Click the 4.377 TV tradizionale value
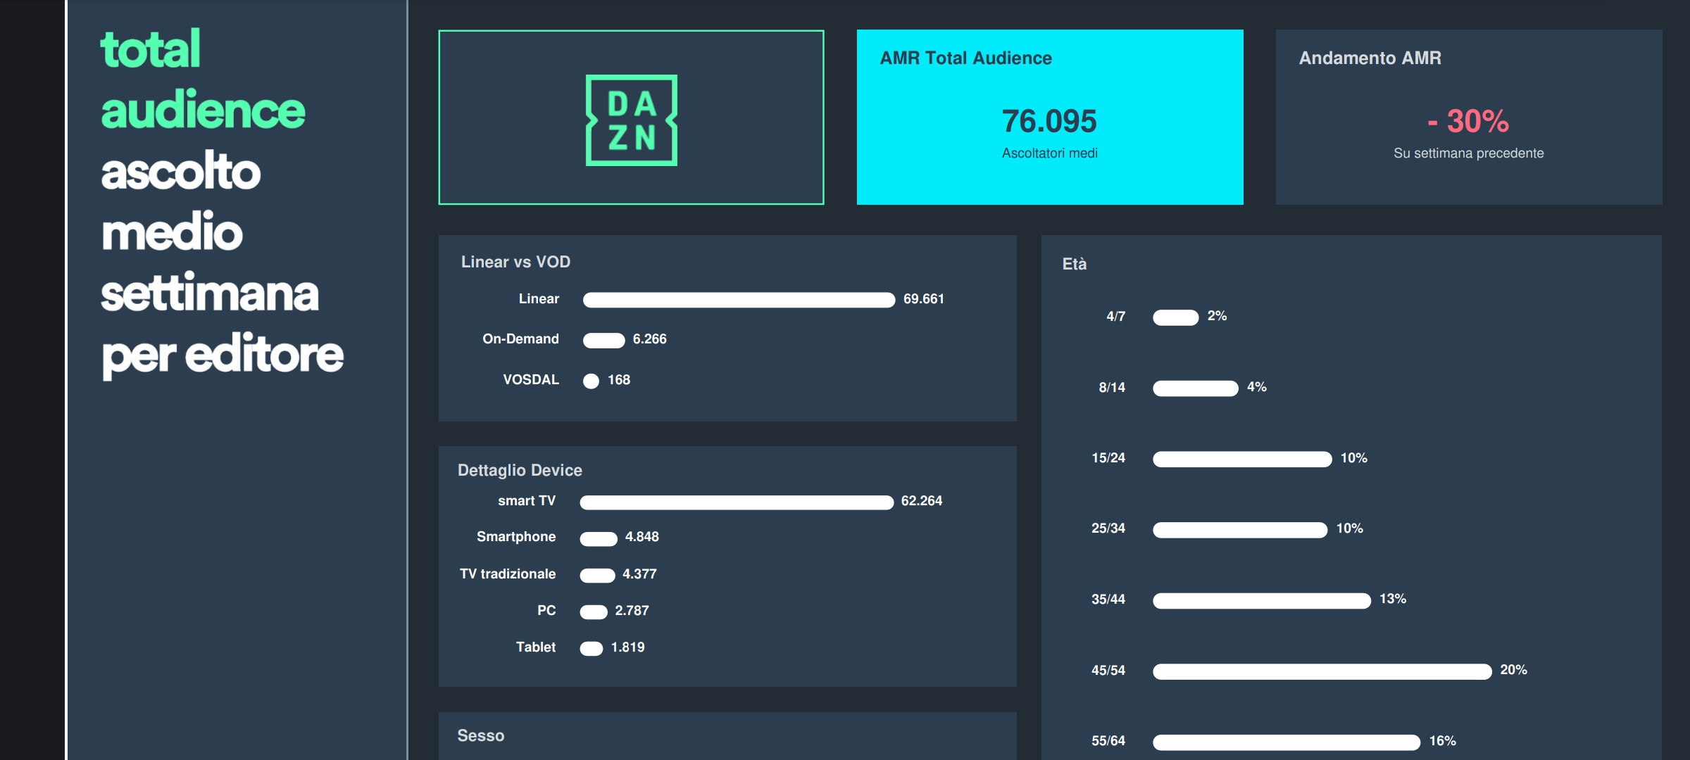The image size is (1690, 760). pyautogui.click(x=639, y=574)
